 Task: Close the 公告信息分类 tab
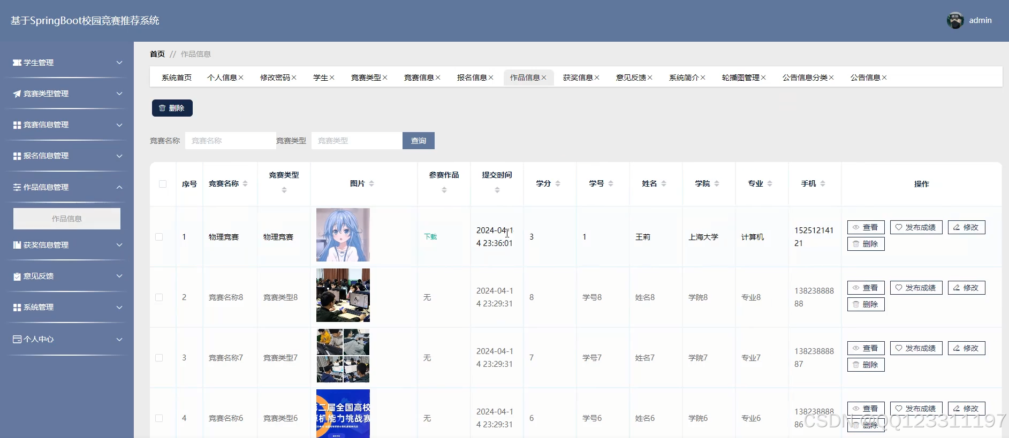click(831, 78)
